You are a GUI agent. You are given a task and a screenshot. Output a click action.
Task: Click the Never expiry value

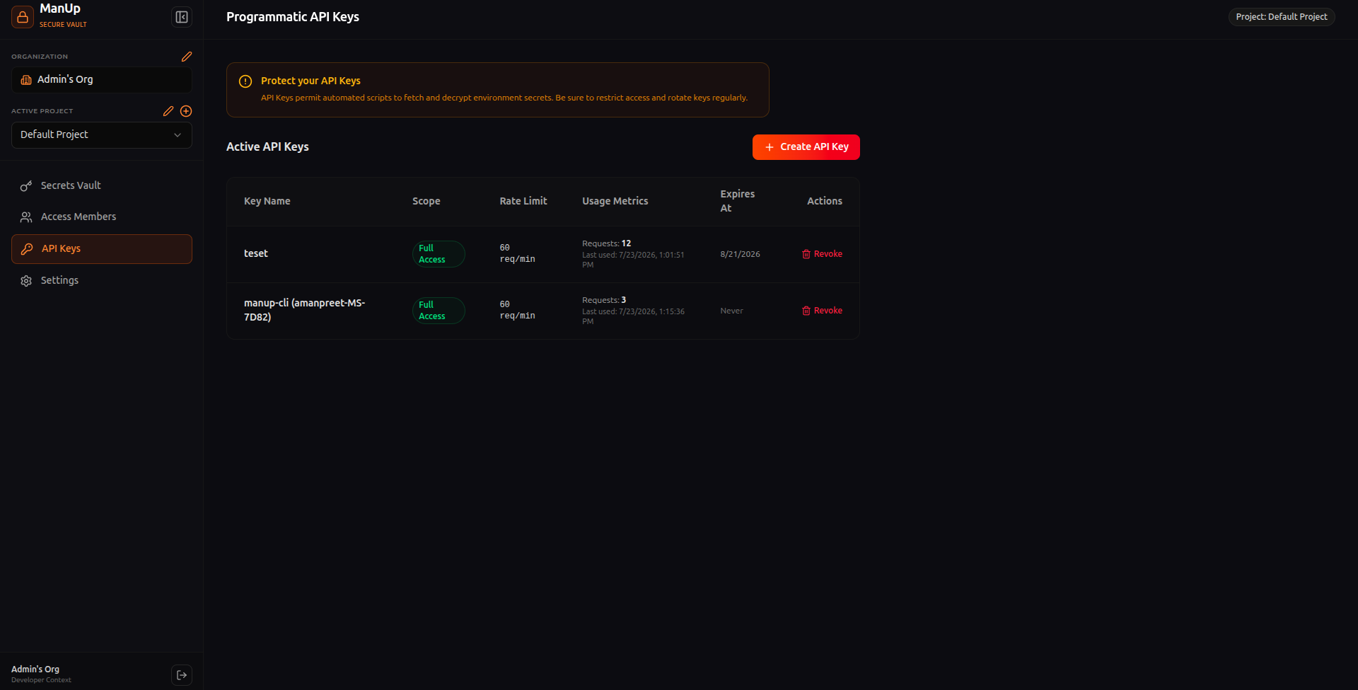[732, 311]
